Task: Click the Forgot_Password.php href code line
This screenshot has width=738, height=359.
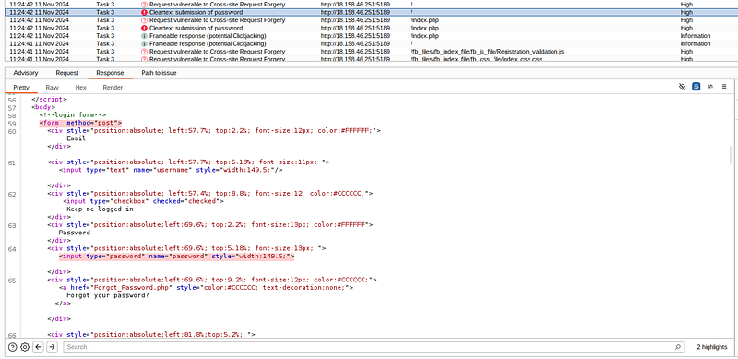Action: point(206,287)
